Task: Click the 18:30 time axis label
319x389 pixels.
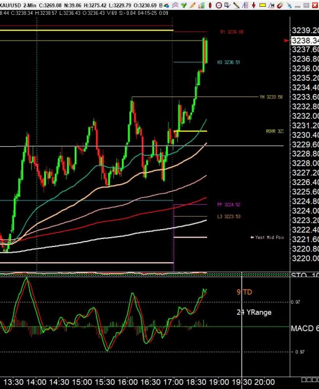Action: pyautogui.click(x=196, y=382)
